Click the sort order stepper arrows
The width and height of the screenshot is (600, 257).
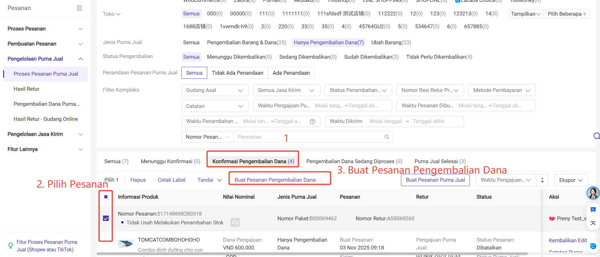coord(542,180)
